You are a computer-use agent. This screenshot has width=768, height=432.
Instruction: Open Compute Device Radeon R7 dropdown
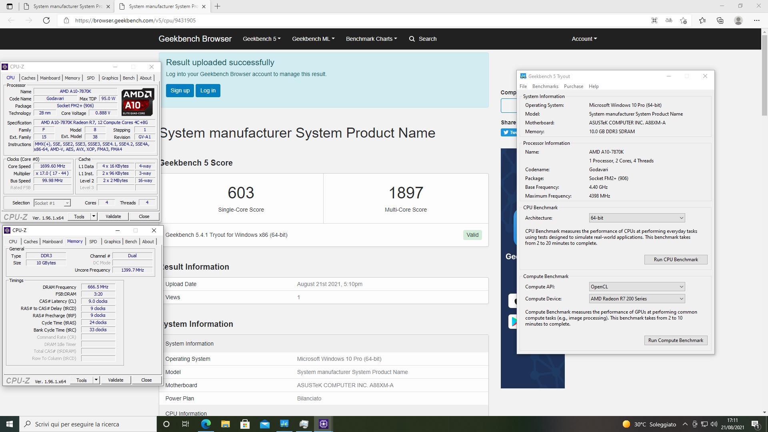tap(637, 299)
